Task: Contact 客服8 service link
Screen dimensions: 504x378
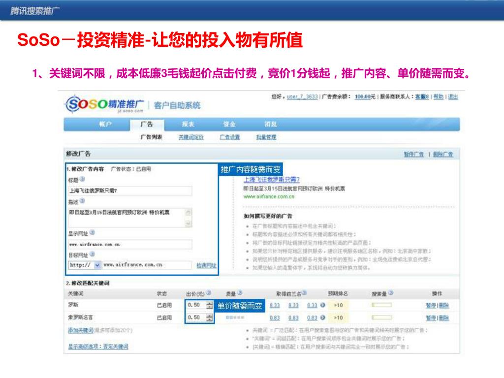Action: (x=422, y=96)
